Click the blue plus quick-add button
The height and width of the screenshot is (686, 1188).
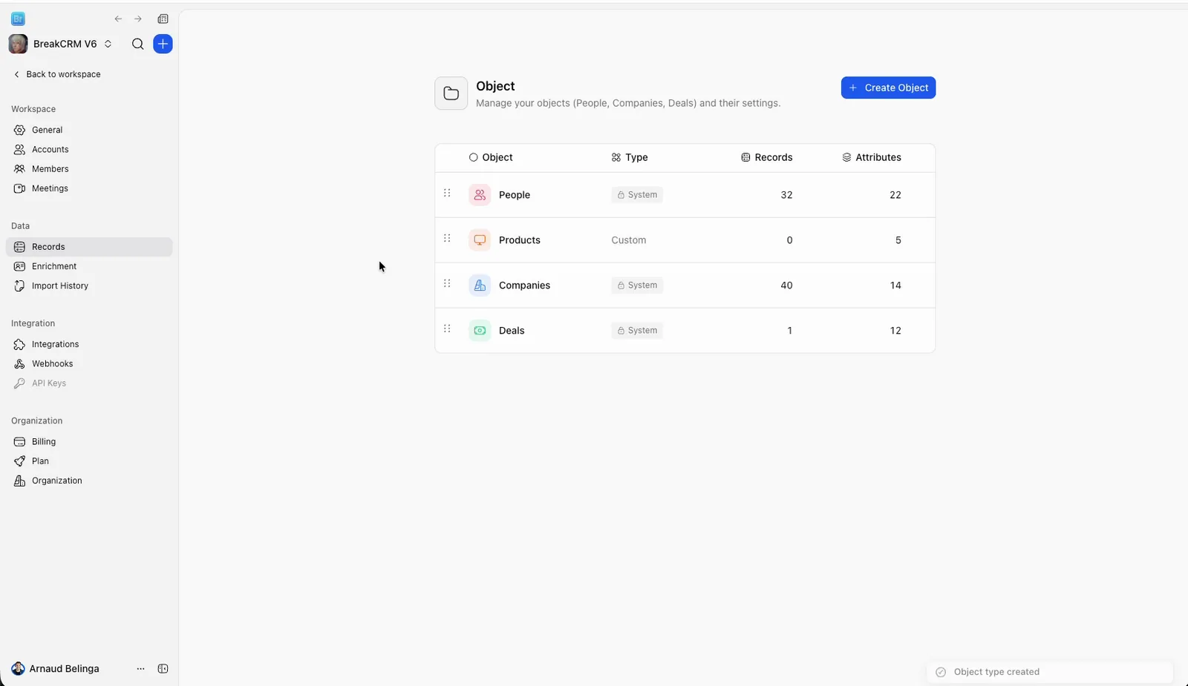pyautogui.click(x=163, y=44)
